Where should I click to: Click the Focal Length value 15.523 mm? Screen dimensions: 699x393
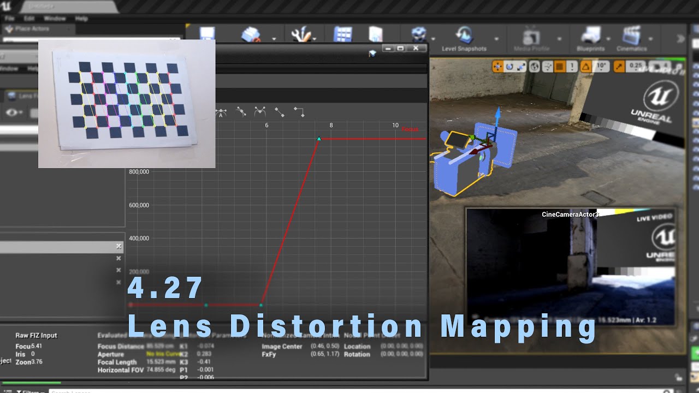[x=161, y=362]
